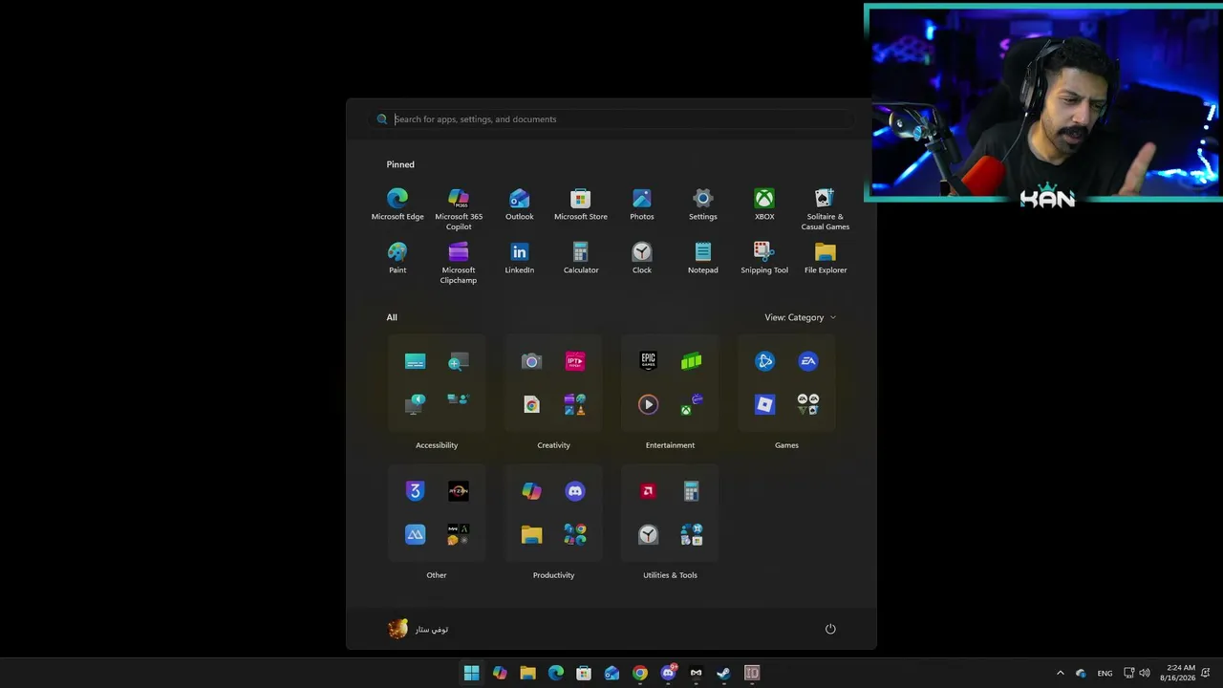
Task: Launch Magnifier in Accessibility category
Action: point(459,361)
